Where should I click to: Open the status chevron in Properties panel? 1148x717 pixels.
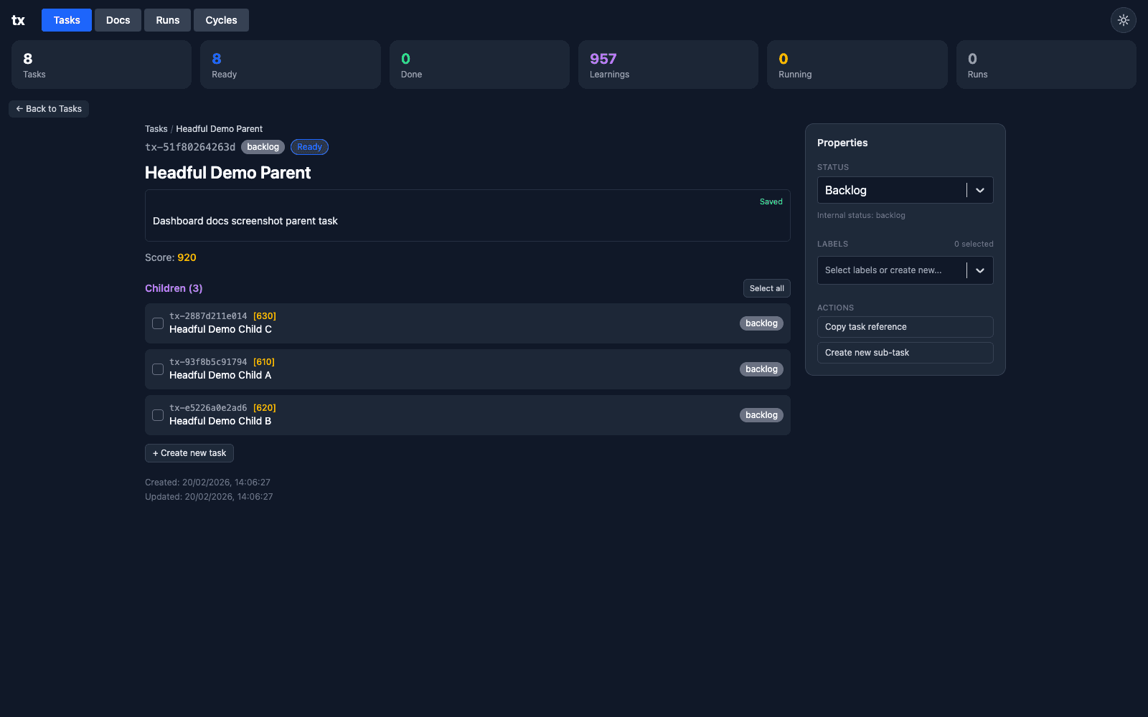click(980, 190)
